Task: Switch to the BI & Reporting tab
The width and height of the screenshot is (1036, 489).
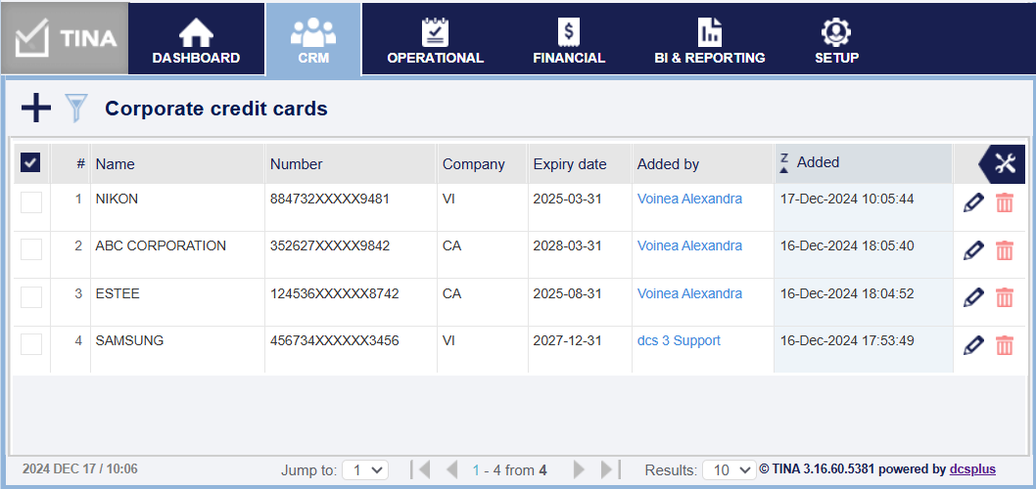Action: (x=710, y=40)
